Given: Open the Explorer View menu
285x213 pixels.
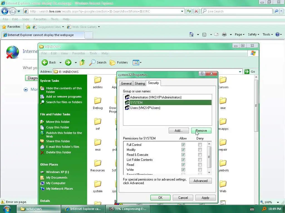Looking at the screenshot, I should pyautogui.click(x=64, y=53).
